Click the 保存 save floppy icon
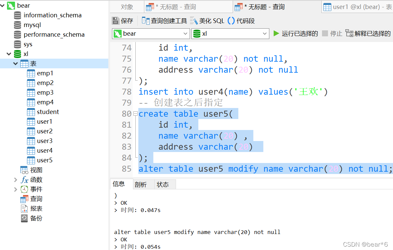Viewport: 393px width, 250px height. 115,21
